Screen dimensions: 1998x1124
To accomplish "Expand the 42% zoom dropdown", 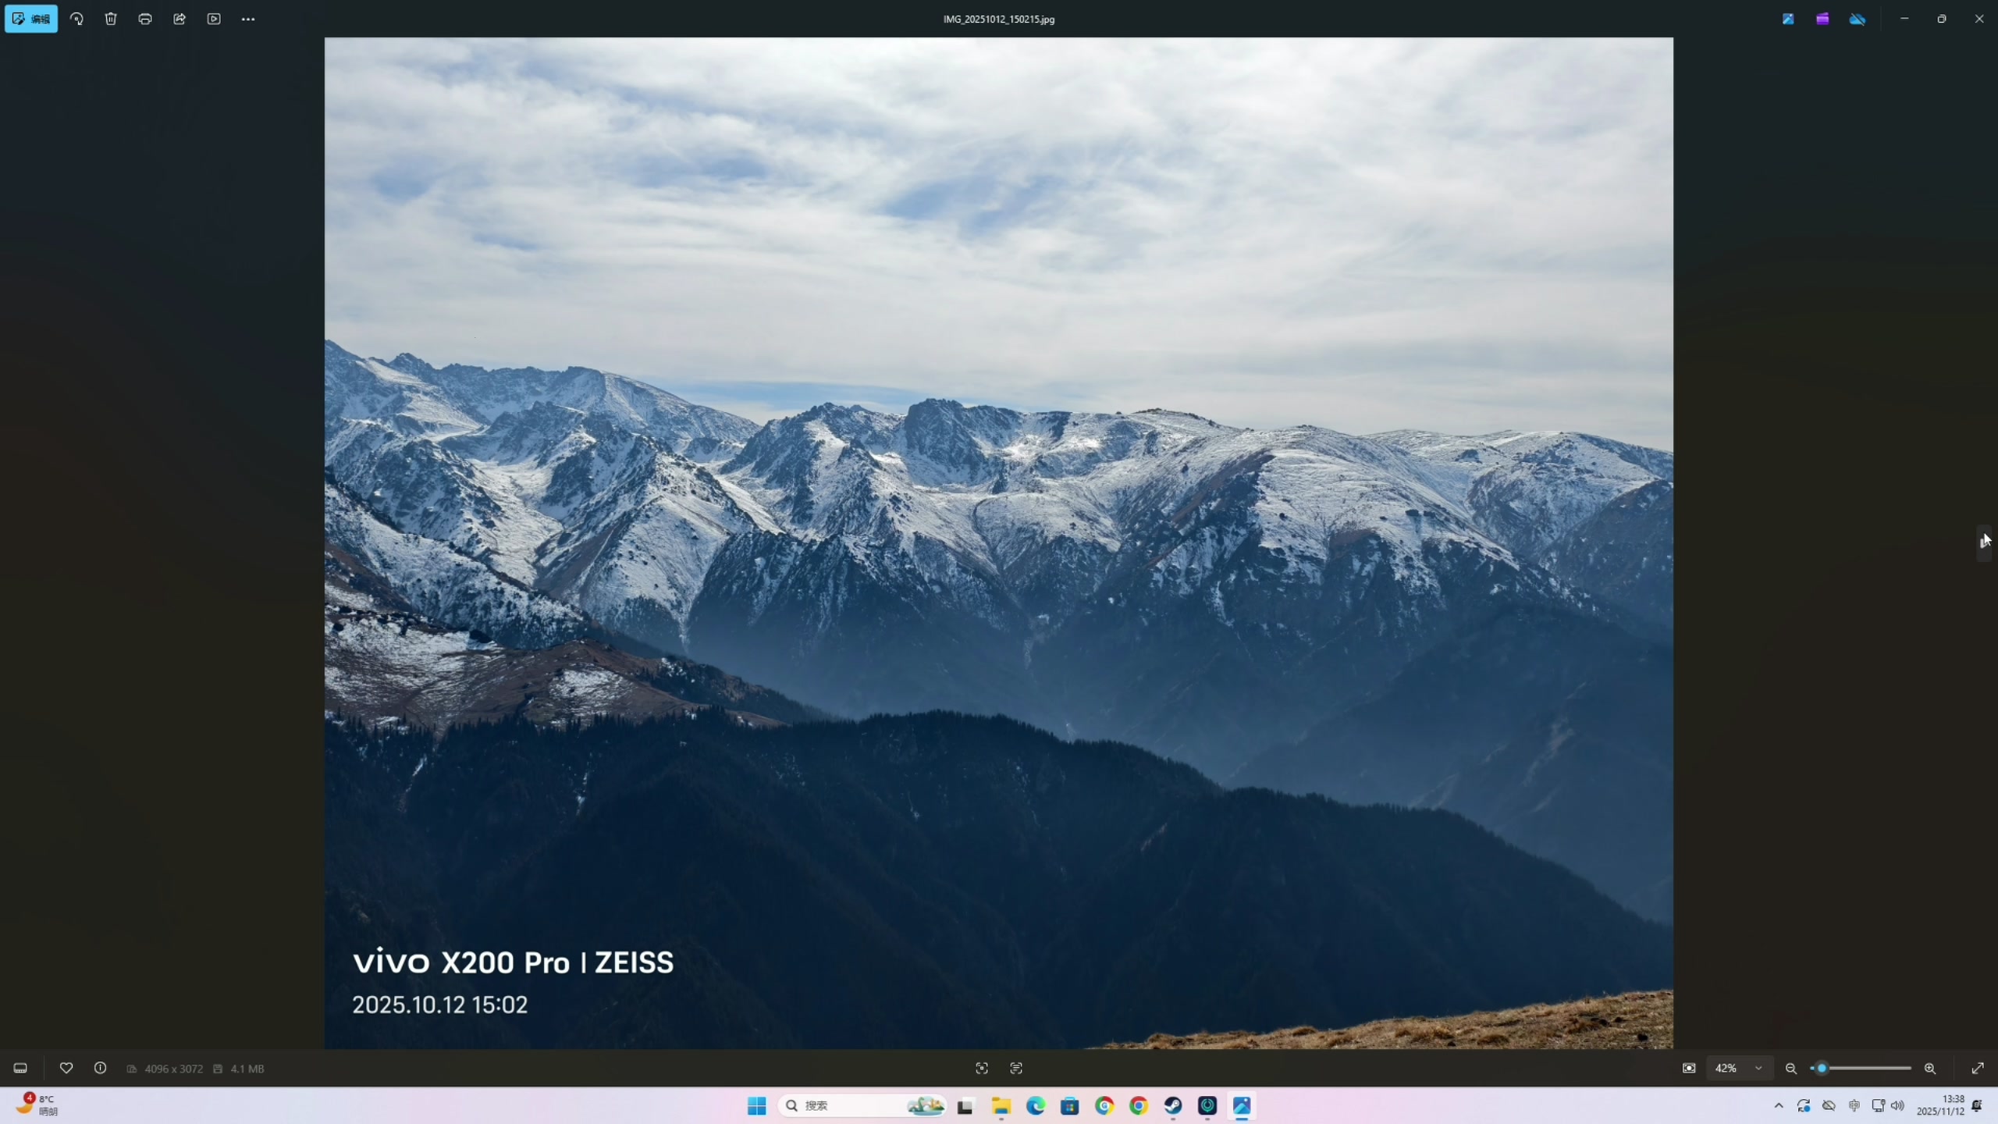I will pos(1758,1069).
